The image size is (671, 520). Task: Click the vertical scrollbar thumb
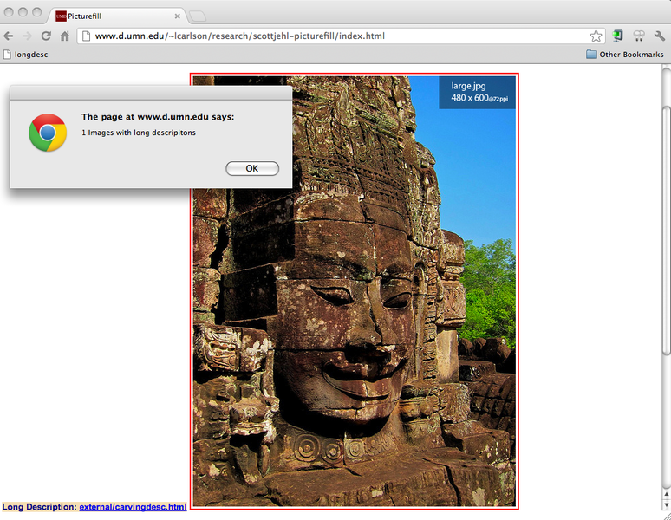(667, 231)
